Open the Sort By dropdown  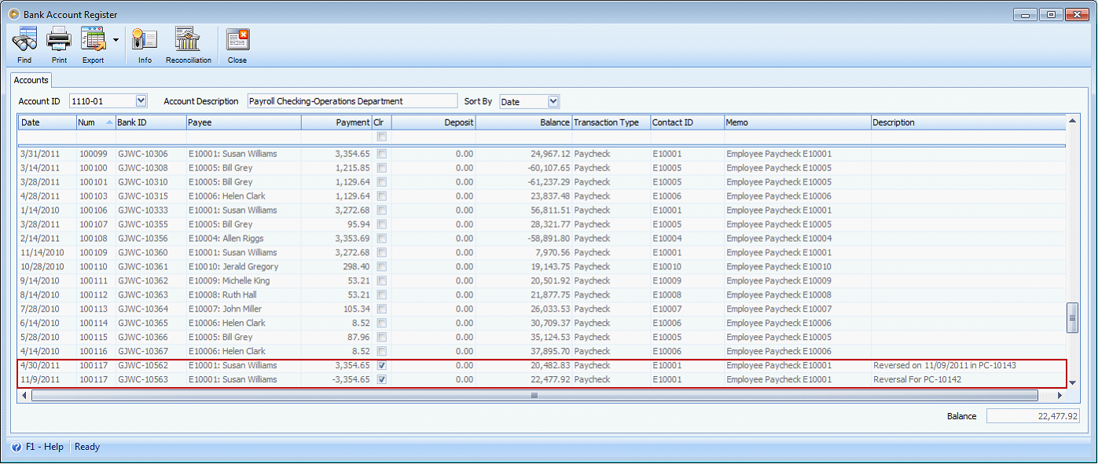pos(553,100)
